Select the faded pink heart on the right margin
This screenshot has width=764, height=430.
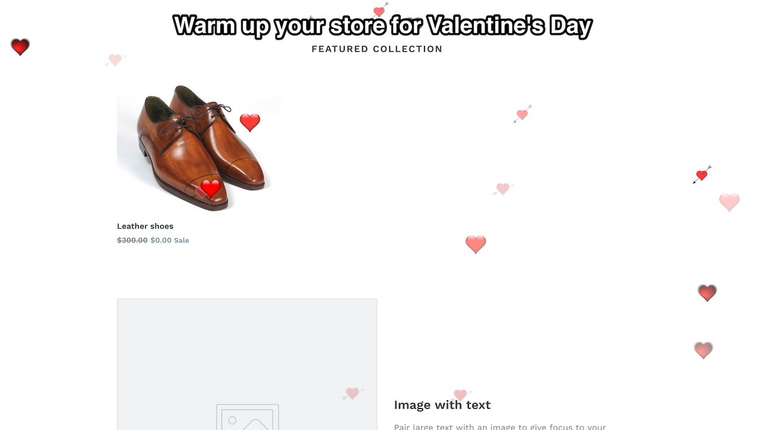tap(729, 202)
